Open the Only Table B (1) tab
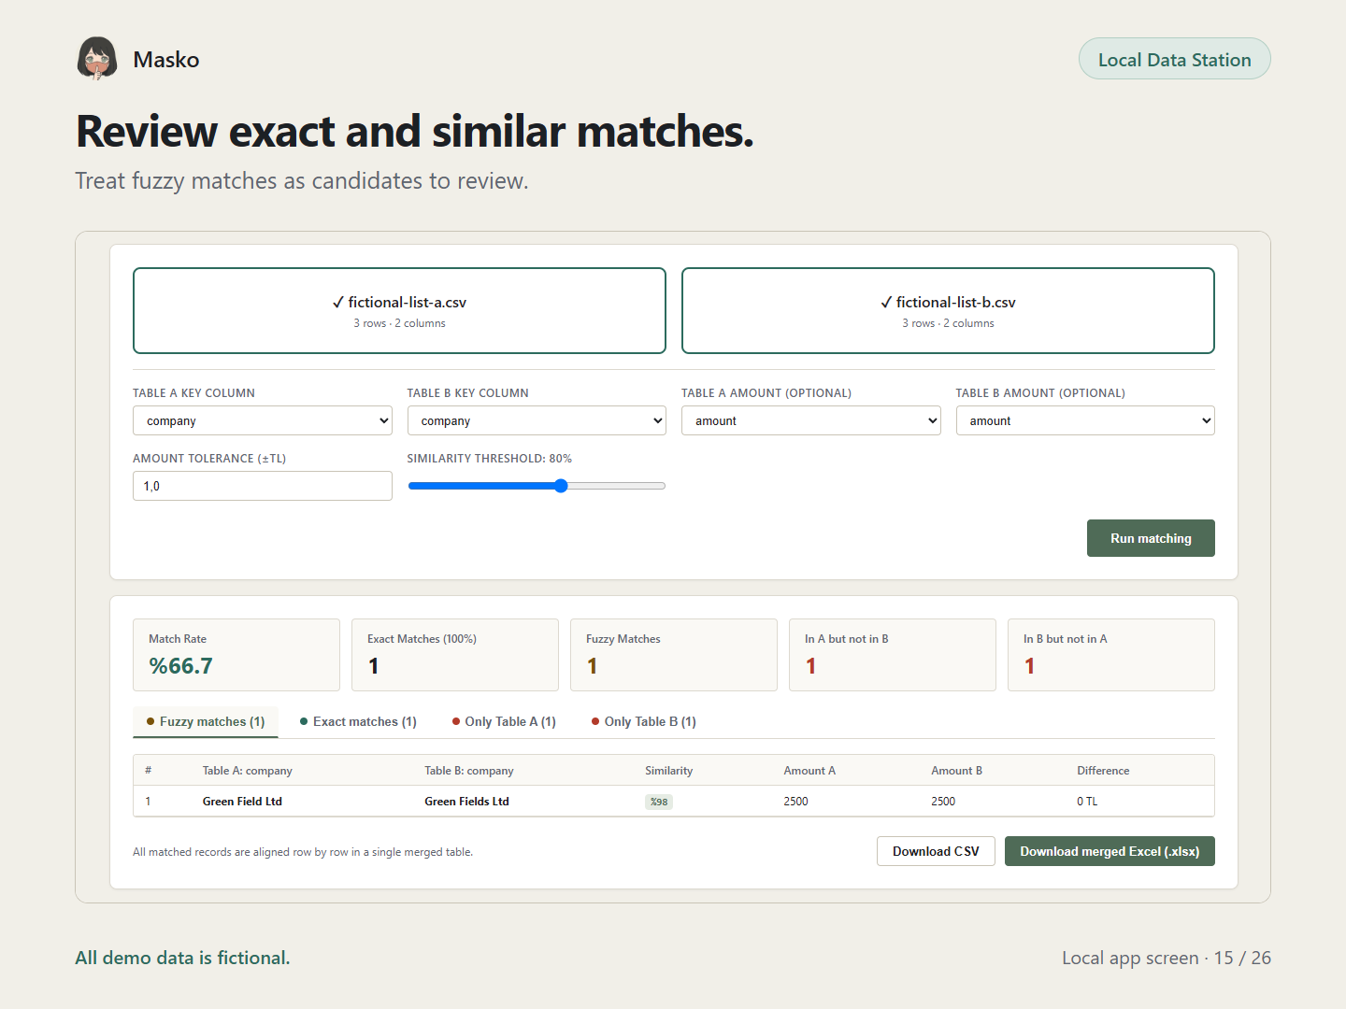The height and width of the screenshot is (1009, 1346). [644, 721]
